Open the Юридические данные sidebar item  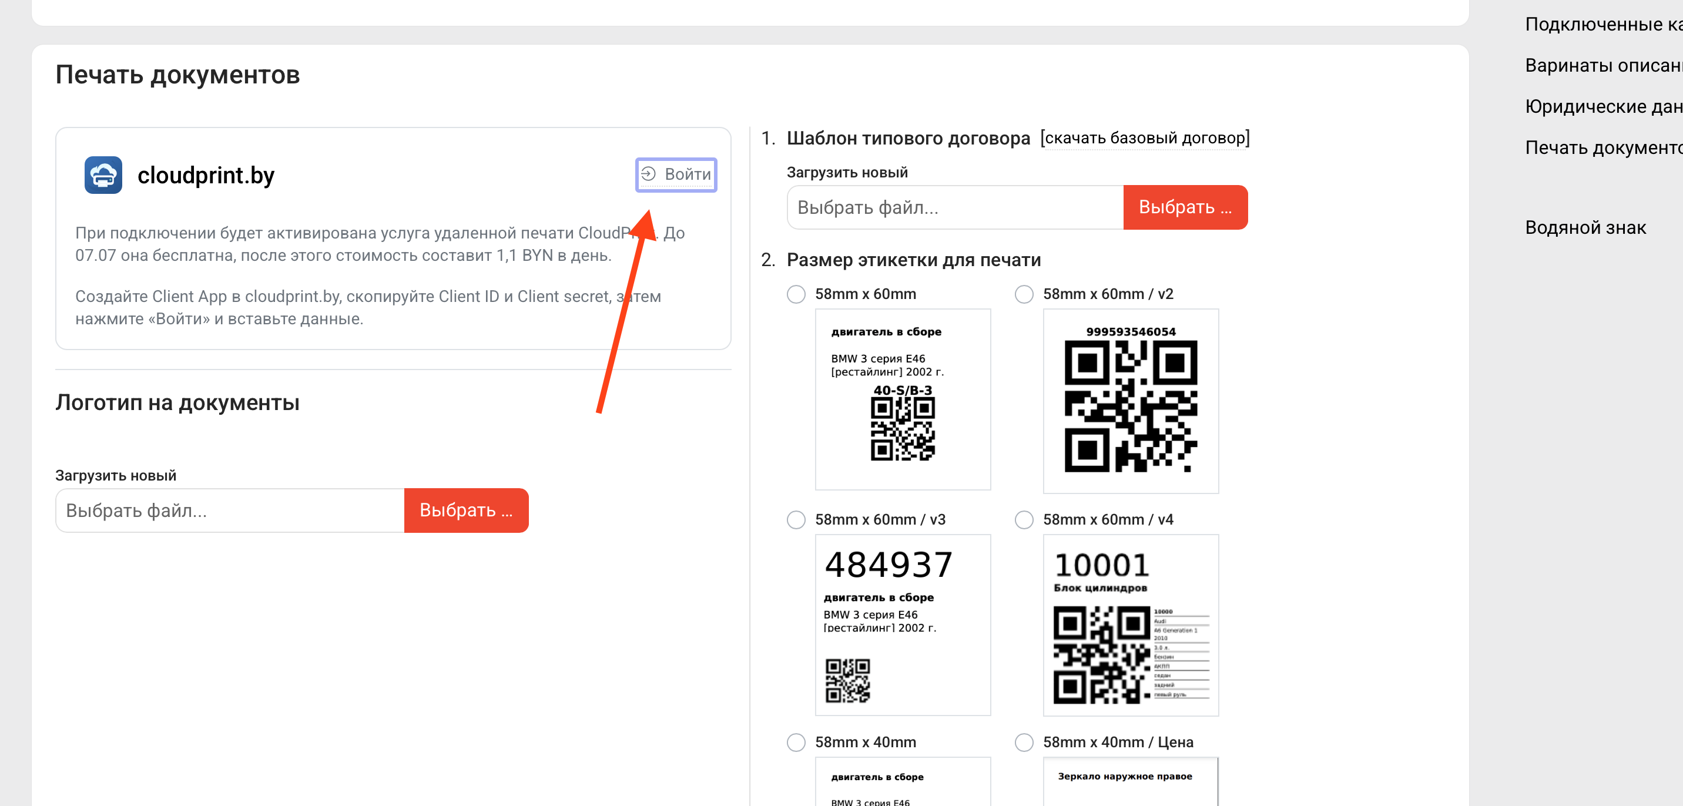pos(1603,106)
